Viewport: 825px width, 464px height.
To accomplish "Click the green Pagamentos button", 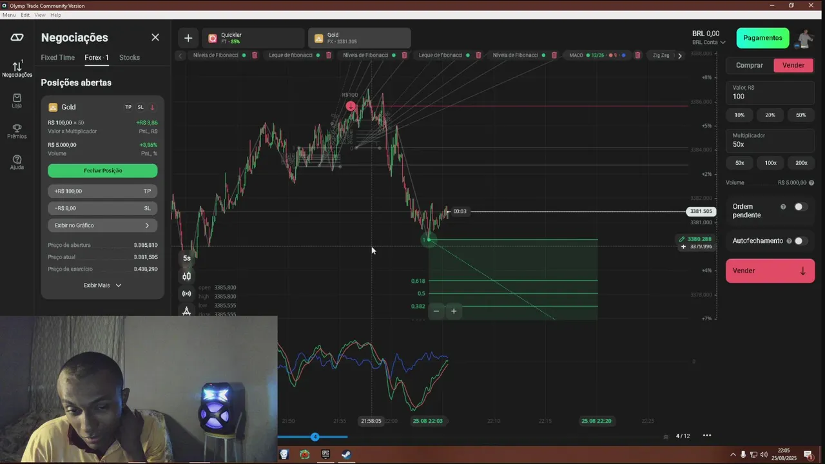I will [x=763, y=38].
